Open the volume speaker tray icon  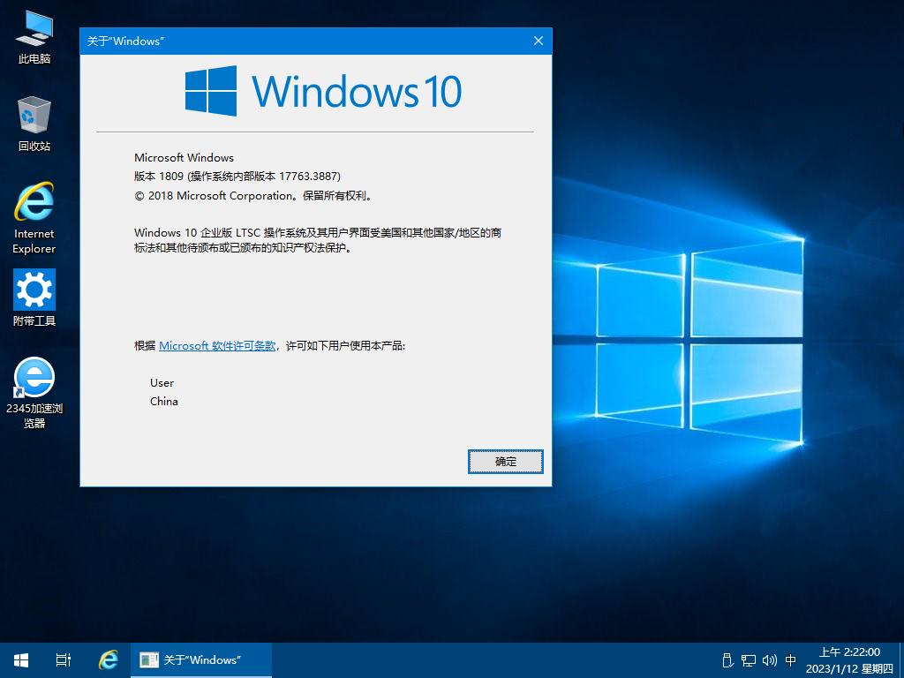770,660
